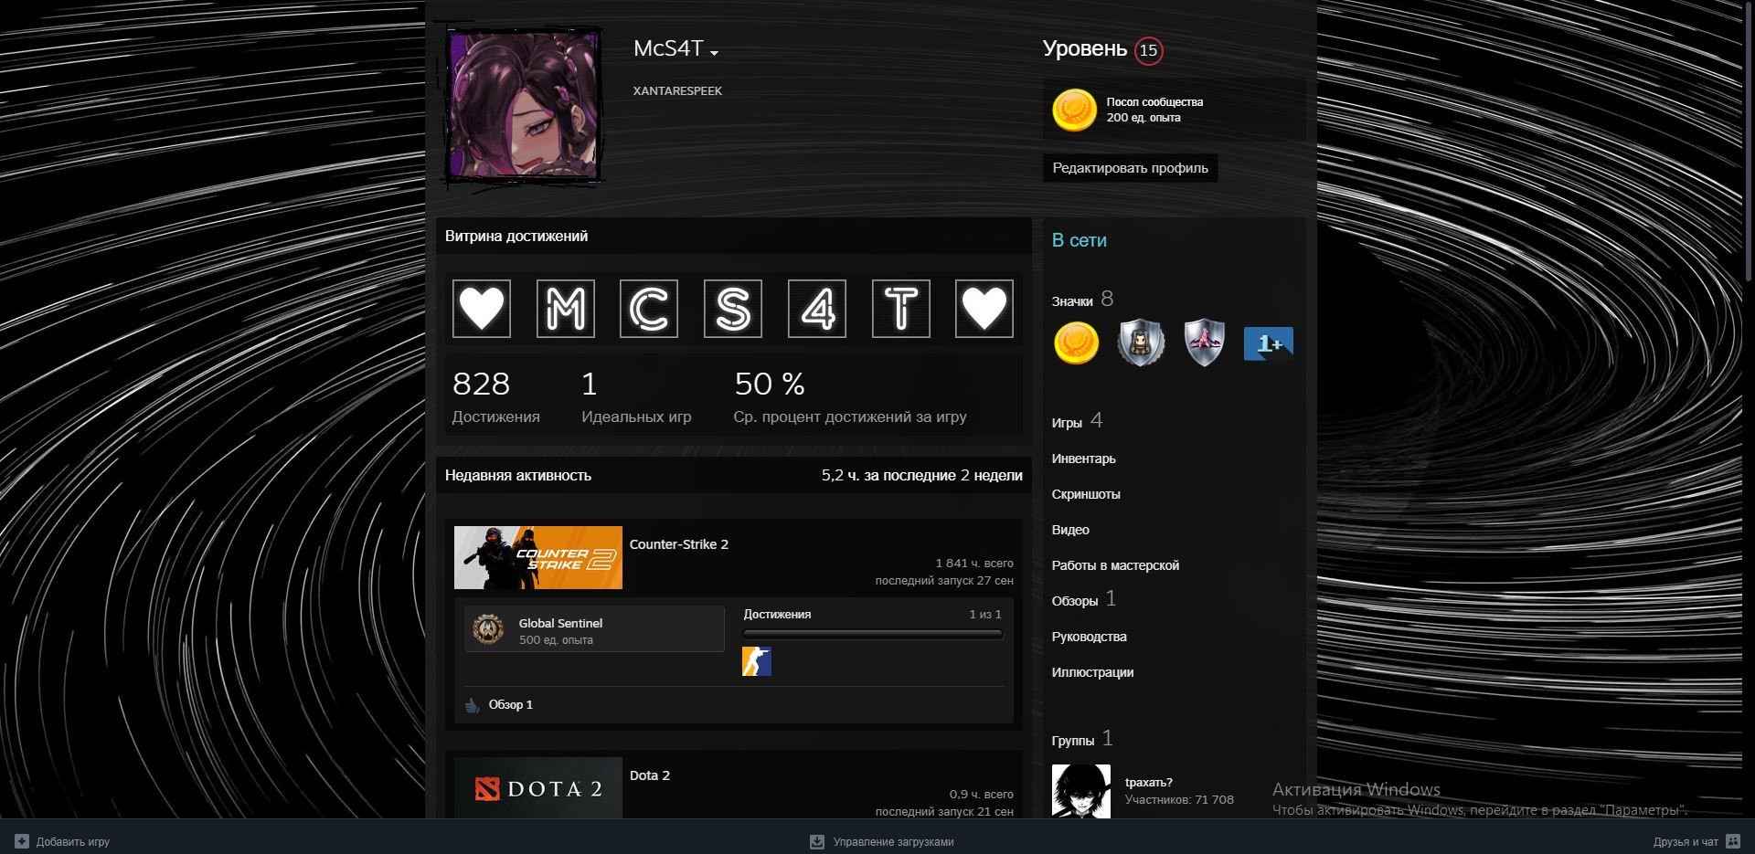Image resolution: width=1755 pixels, height=854 pixels.
Task: Select the letter C achievement icon
Action: 649,309
